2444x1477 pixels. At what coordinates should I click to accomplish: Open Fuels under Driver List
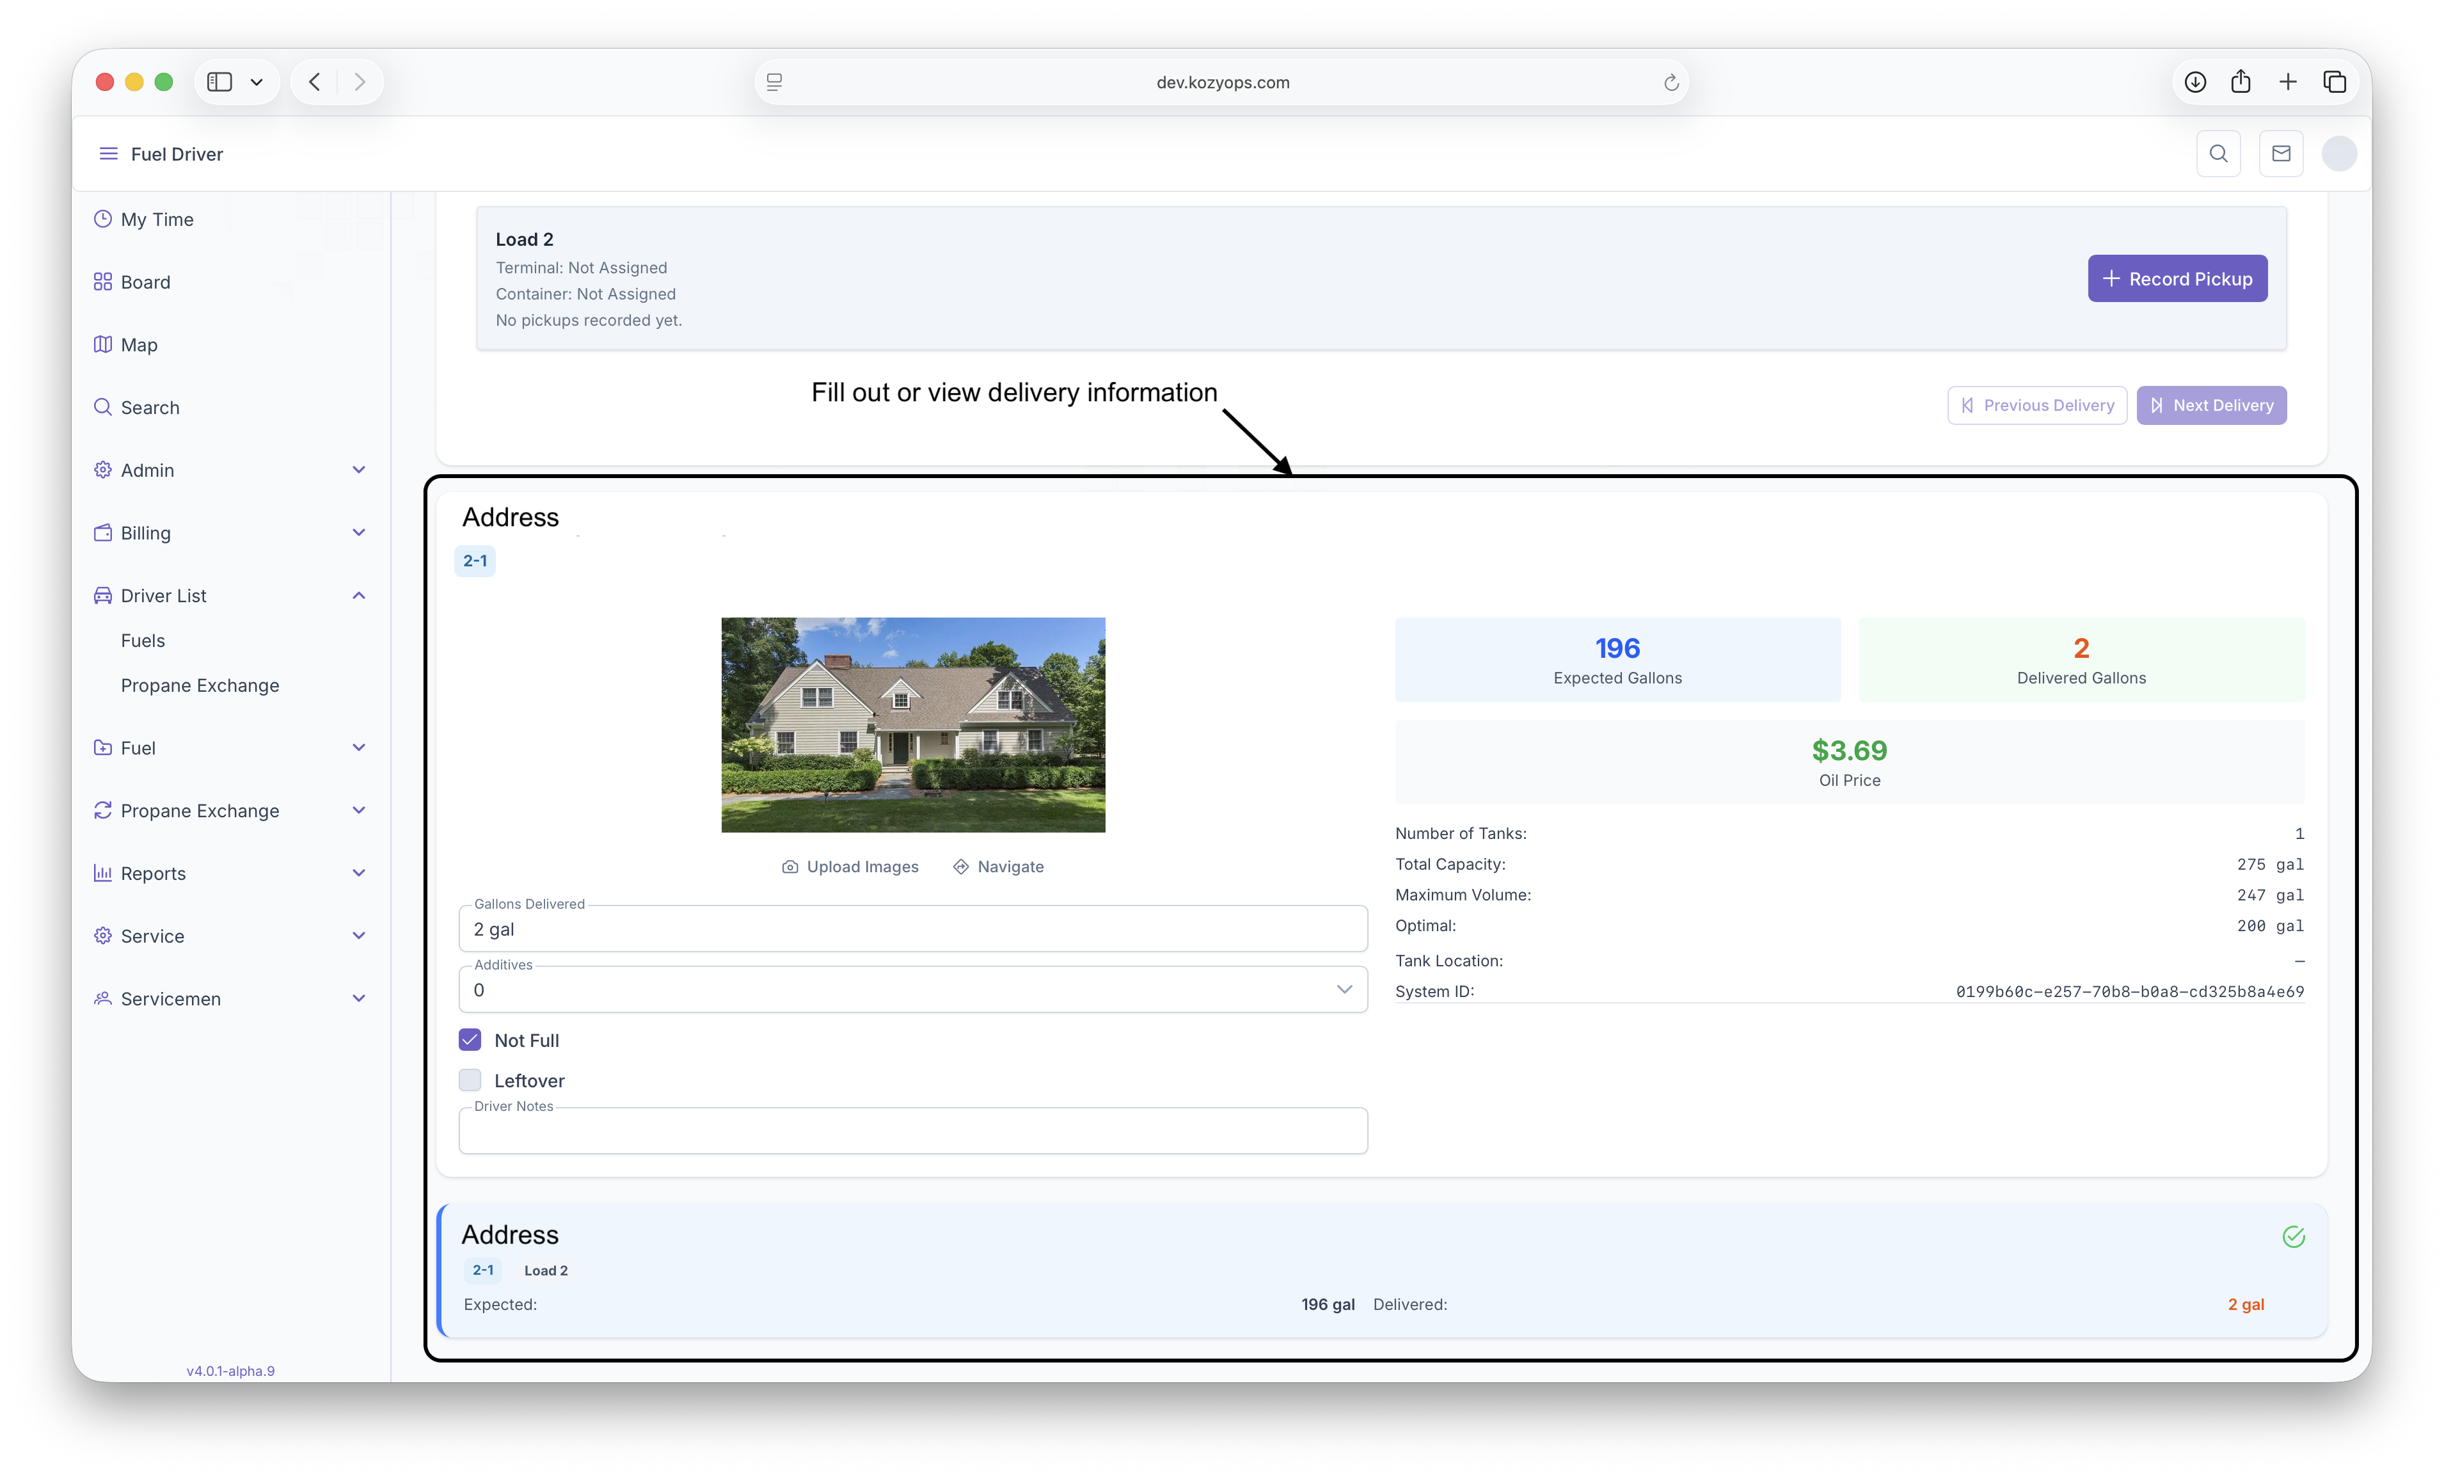[143, 641]
